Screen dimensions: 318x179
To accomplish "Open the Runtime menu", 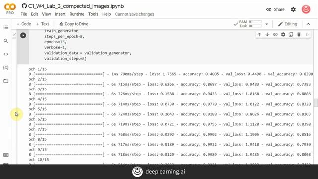I will [77, 14].
